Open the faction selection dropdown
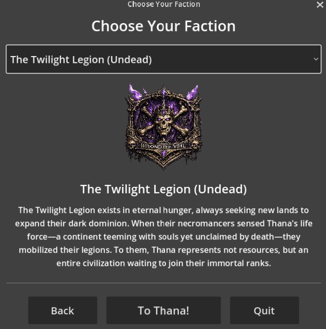The height and width of the screenshot is (329, 326). pyautogui.click(x=163, y=59)
